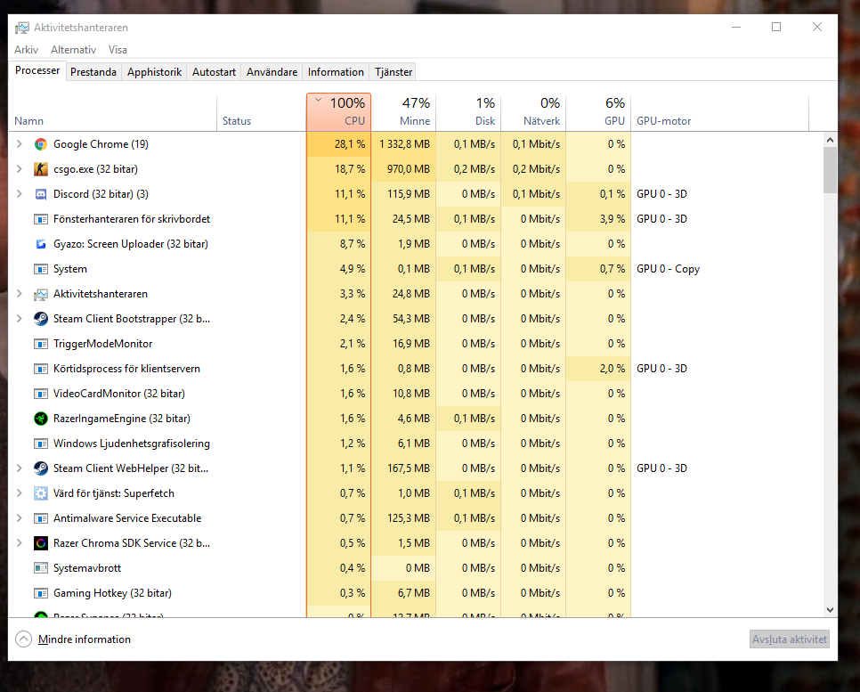Sort by the Status column header
Viewport: 860px width, 692px height.
click(x=262, y=112)
